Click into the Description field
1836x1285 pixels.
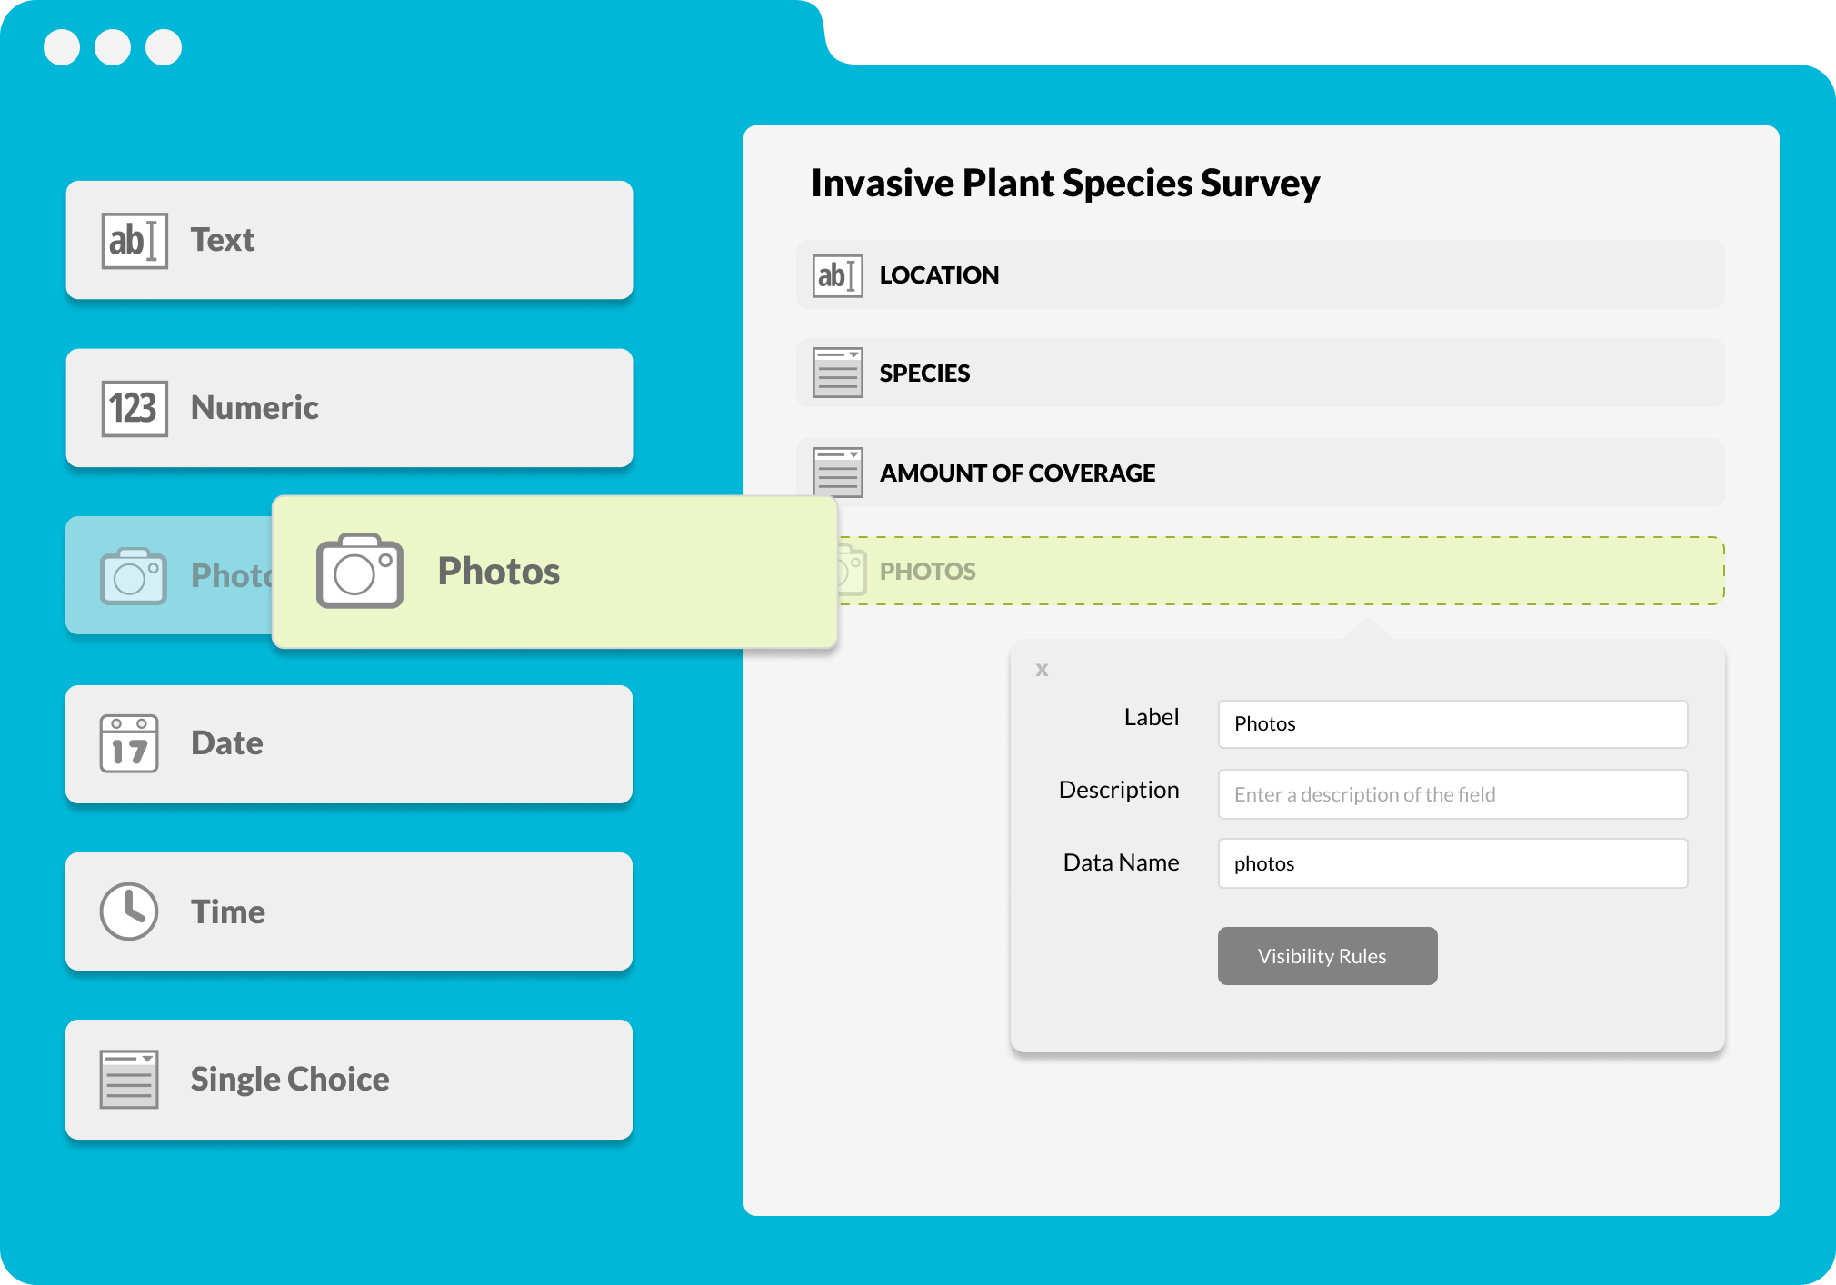click(x=1452, y=794)
